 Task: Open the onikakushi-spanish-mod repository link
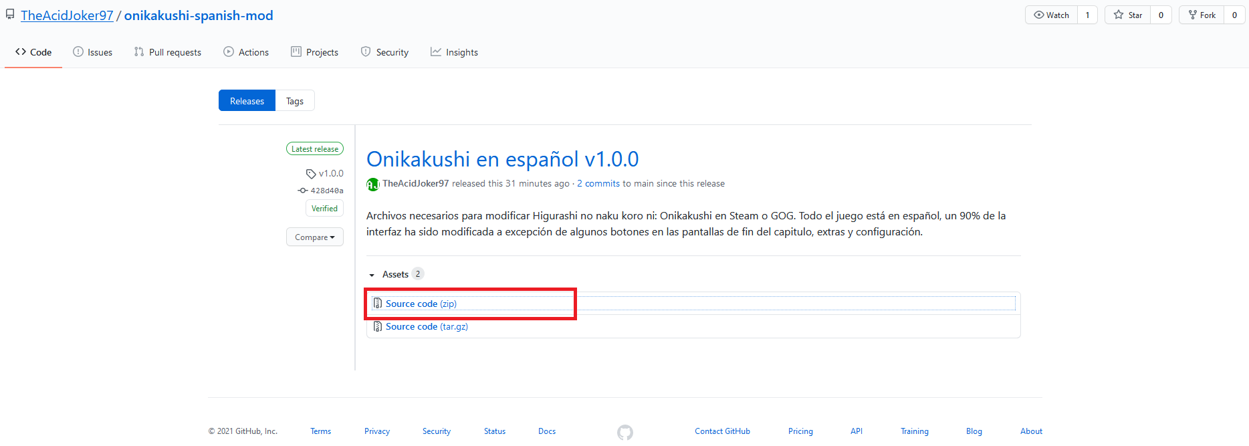199,15
